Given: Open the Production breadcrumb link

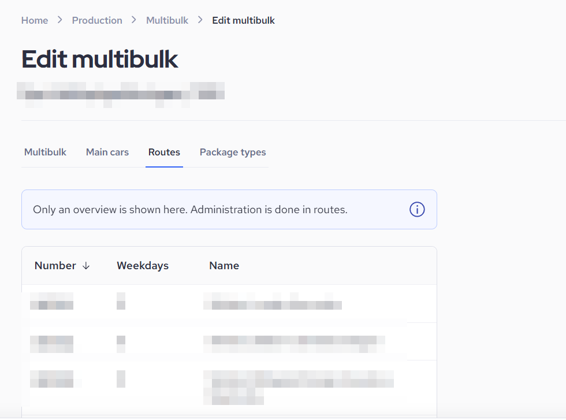Looking at the screenshot, I should tap(97, 20).
